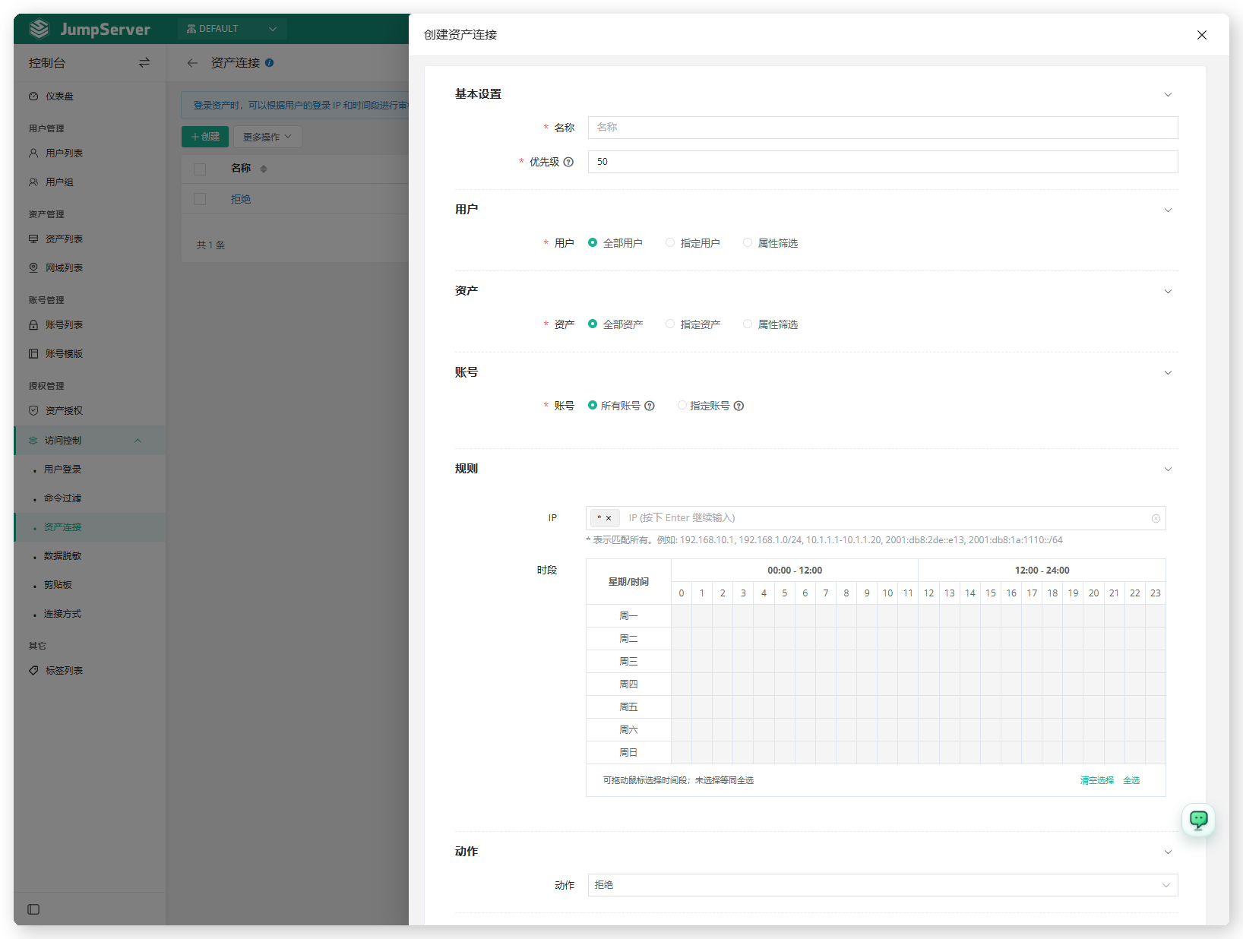Collapse the 基本设置 section
This screenshot has width=1243, height=939.
1168,95
